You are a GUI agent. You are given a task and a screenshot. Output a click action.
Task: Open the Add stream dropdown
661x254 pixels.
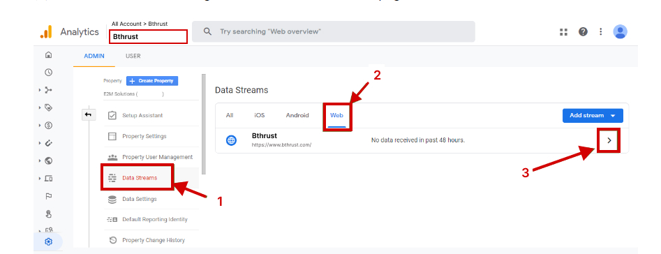[593, 115]
